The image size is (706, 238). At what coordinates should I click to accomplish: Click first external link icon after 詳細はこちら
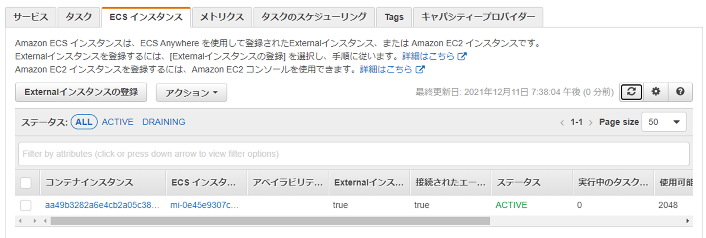point(462,56)
